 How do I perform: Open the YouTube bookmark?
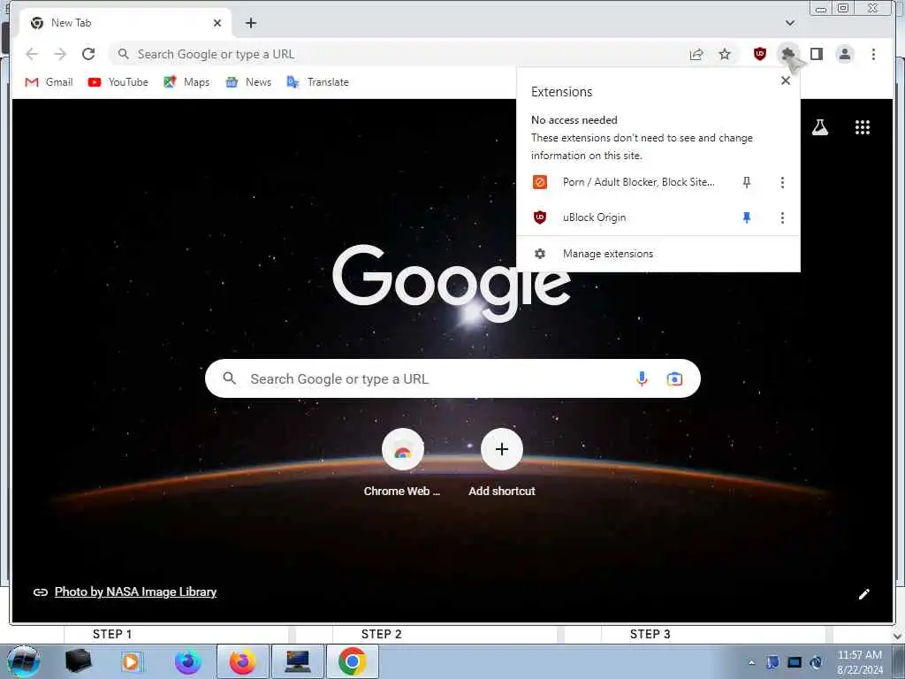[x=118, y=82]
